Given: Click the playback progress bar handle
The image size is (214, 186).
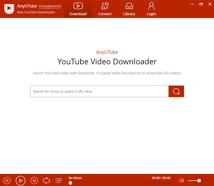Looking at the screenshot, I should point(70,183).
